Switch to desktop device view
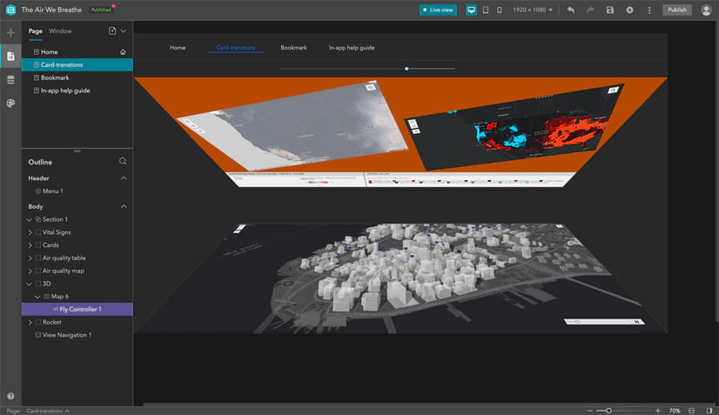The width and height of the screenshot is (719, 415). coord(471,10)
